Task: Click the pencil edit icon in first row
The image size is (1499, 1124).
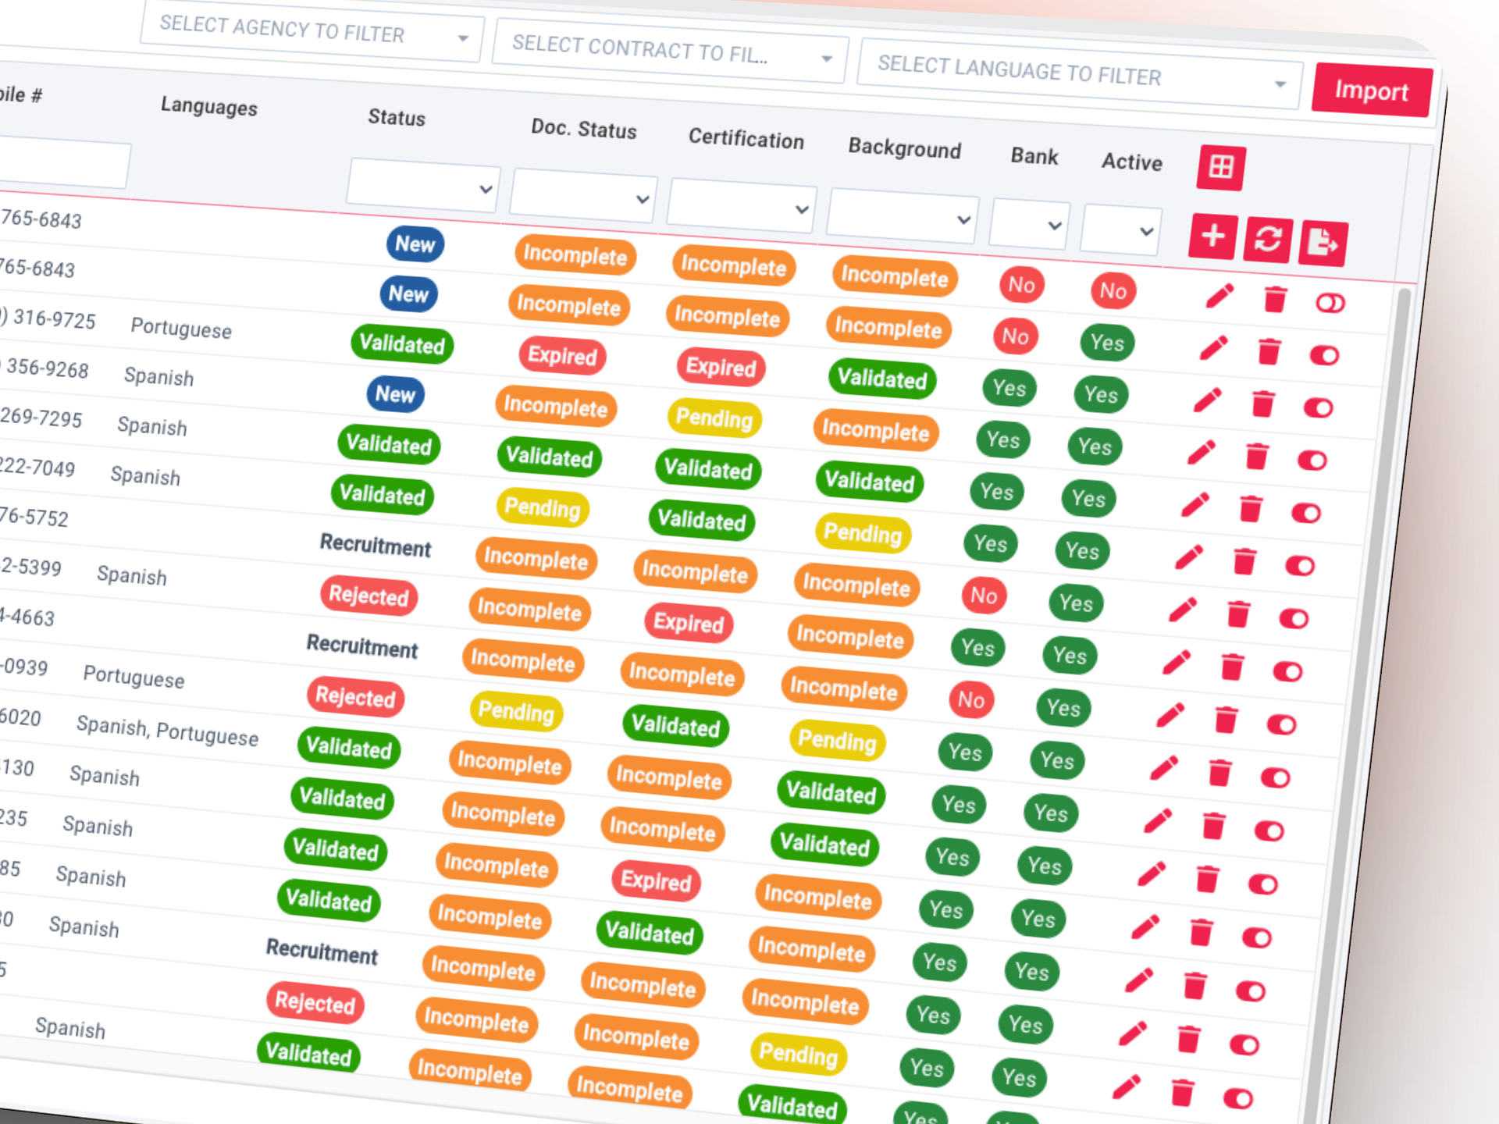Action: click(1219, 296)
